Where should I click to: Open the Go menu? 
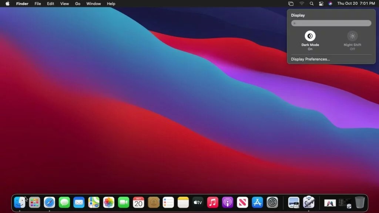[x=78, y=4]
